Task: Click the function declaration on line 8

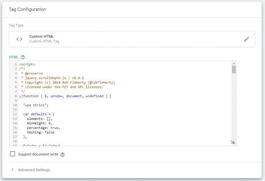Action: 65,96
